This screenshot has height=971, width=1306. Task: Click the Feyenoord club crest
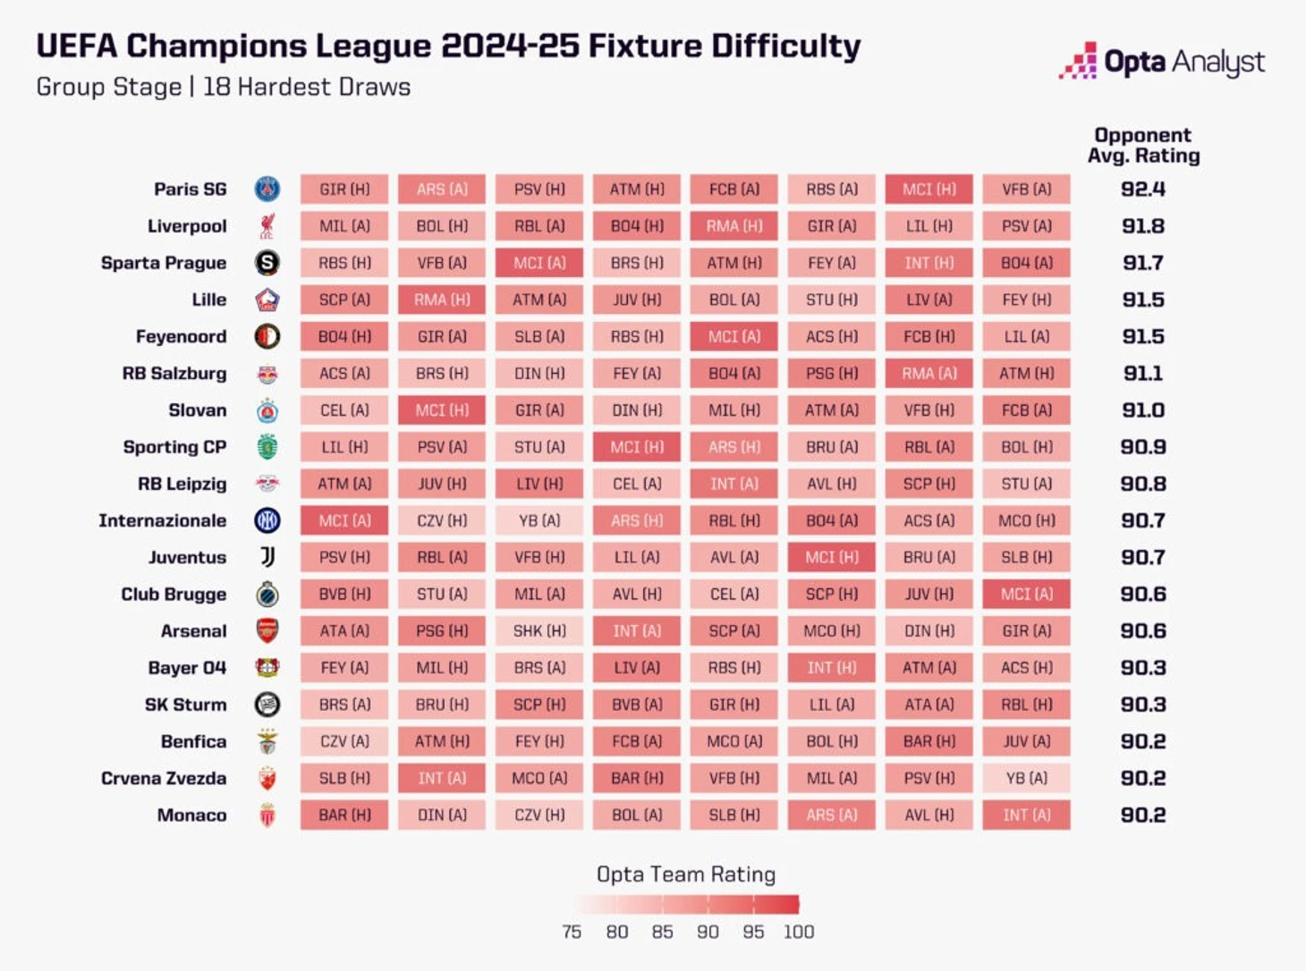(x=267, y=336)
